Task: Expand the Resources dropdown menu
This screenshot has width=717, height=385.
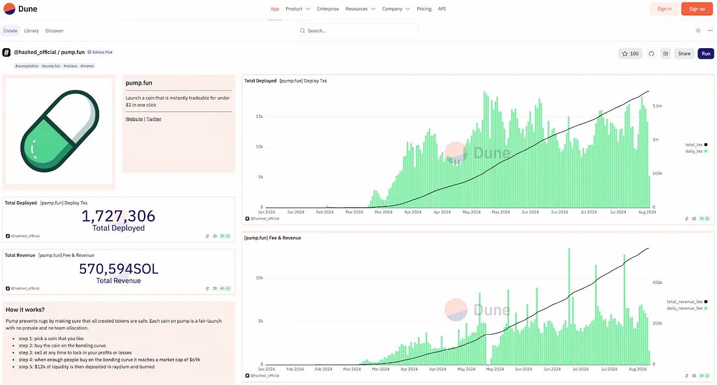Action: (360, 9)
